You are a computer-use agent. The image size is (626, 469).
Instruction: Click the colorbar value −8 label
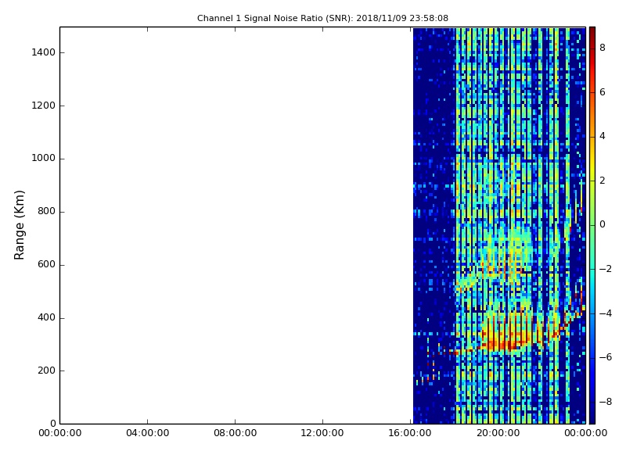pyautogui.click(x=605, y=402)
